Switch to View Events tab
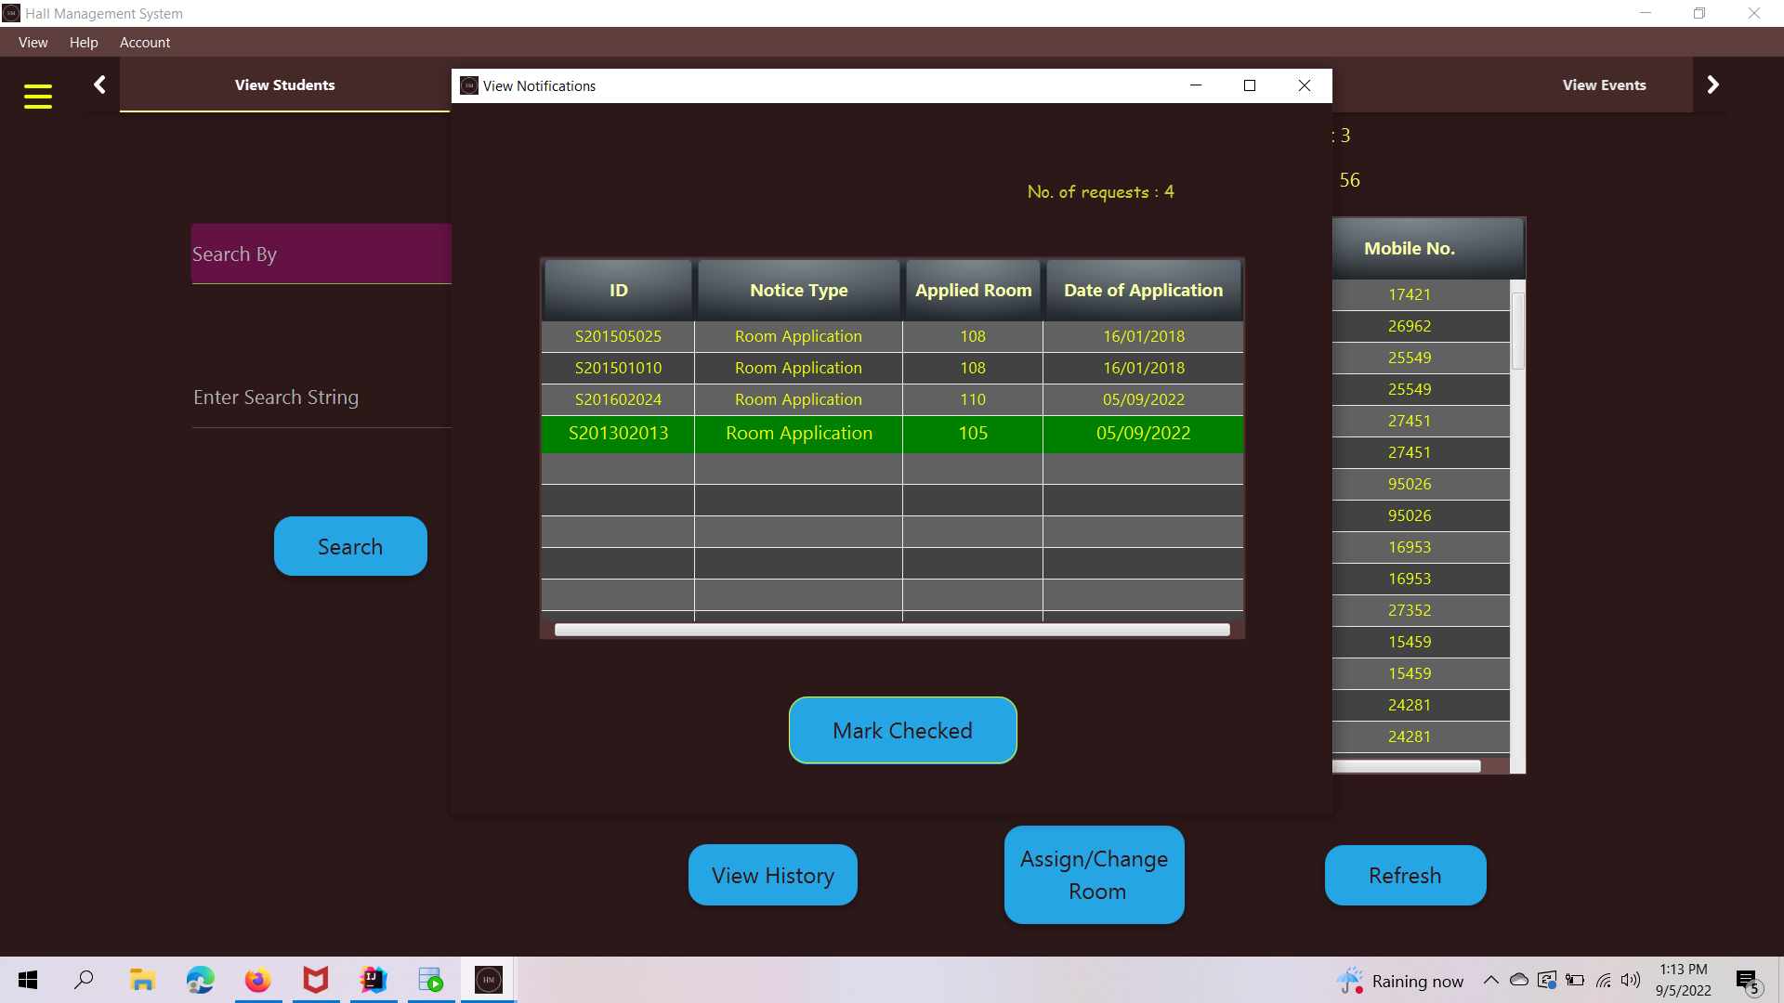The height and width of the screenshot is (1003, 1784). [1604, 85]
